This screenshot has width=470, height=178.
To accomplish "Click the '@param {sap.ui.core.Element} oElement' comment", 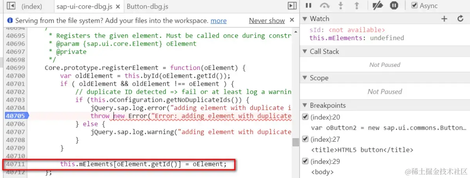I will tap(123, 44).
